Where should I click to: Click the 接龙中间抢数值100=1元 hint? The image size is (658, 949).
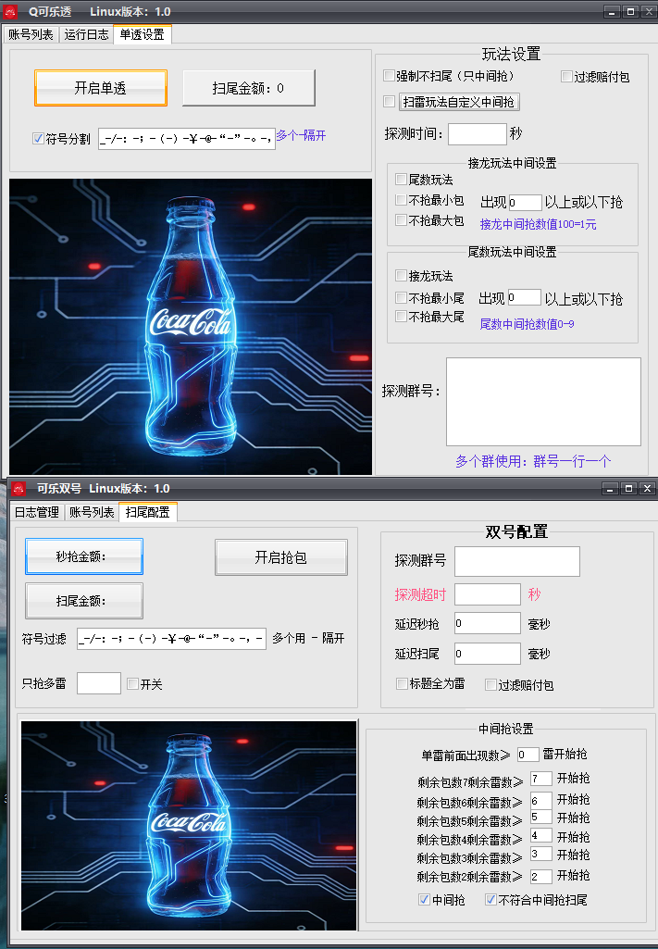pyautogui.click(x=539, y=225)
